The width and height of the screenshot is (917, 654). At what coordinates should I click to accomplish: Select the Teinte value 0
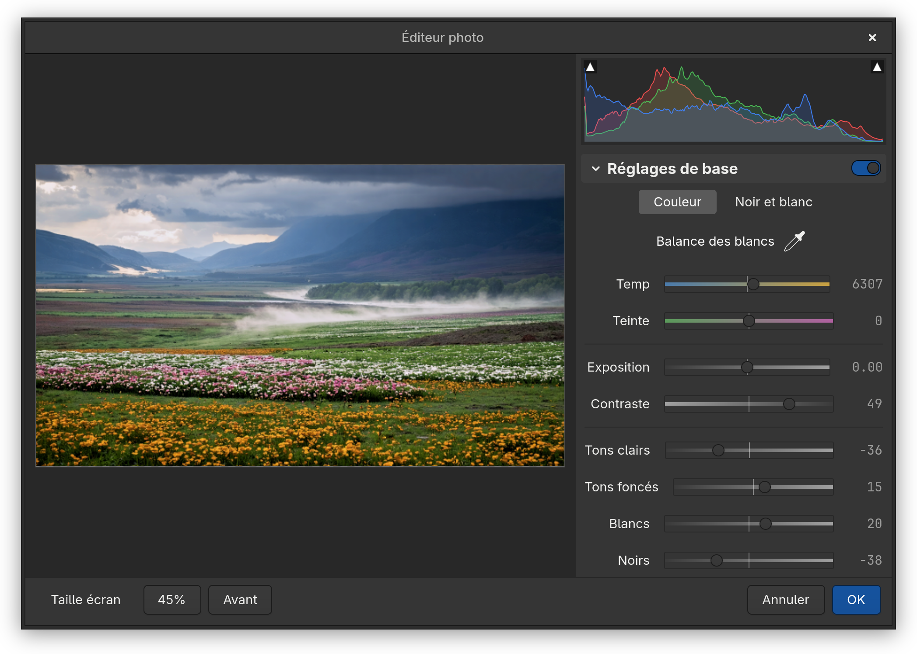878,321
